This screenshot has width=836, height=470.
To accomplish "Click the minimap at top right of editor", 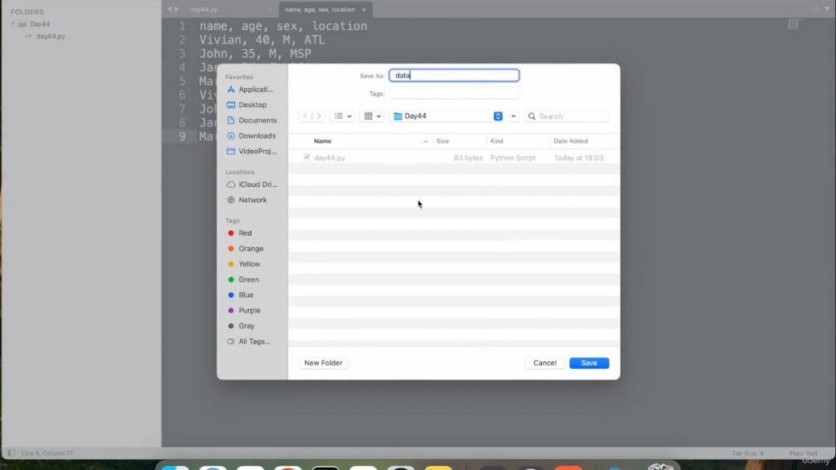I will 794,24.
